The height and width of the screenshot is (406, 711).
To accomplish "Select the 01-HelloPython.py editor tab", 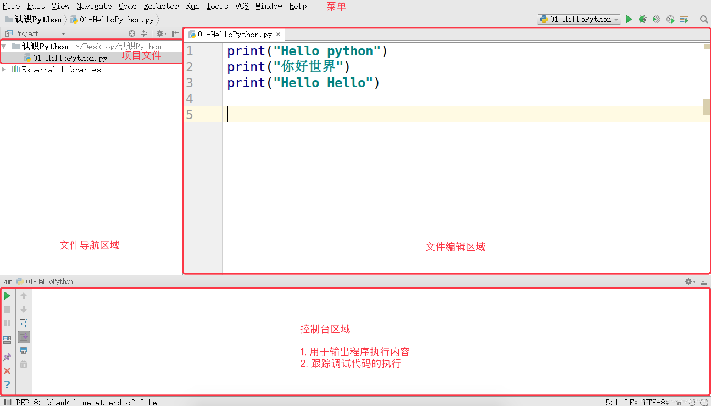I will pyautogui.click(x=235, y=35).
